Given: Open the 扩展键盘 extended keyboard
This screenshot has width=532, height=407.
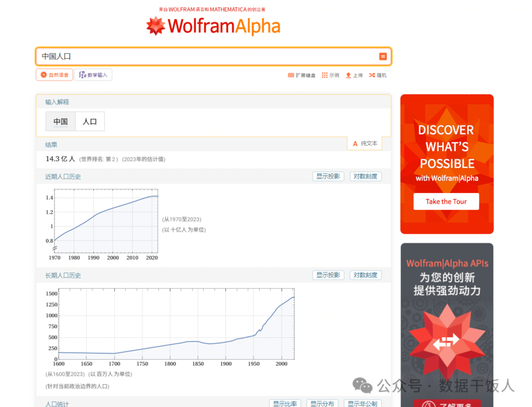Looking at the screenshot, I should coord(302,75).
